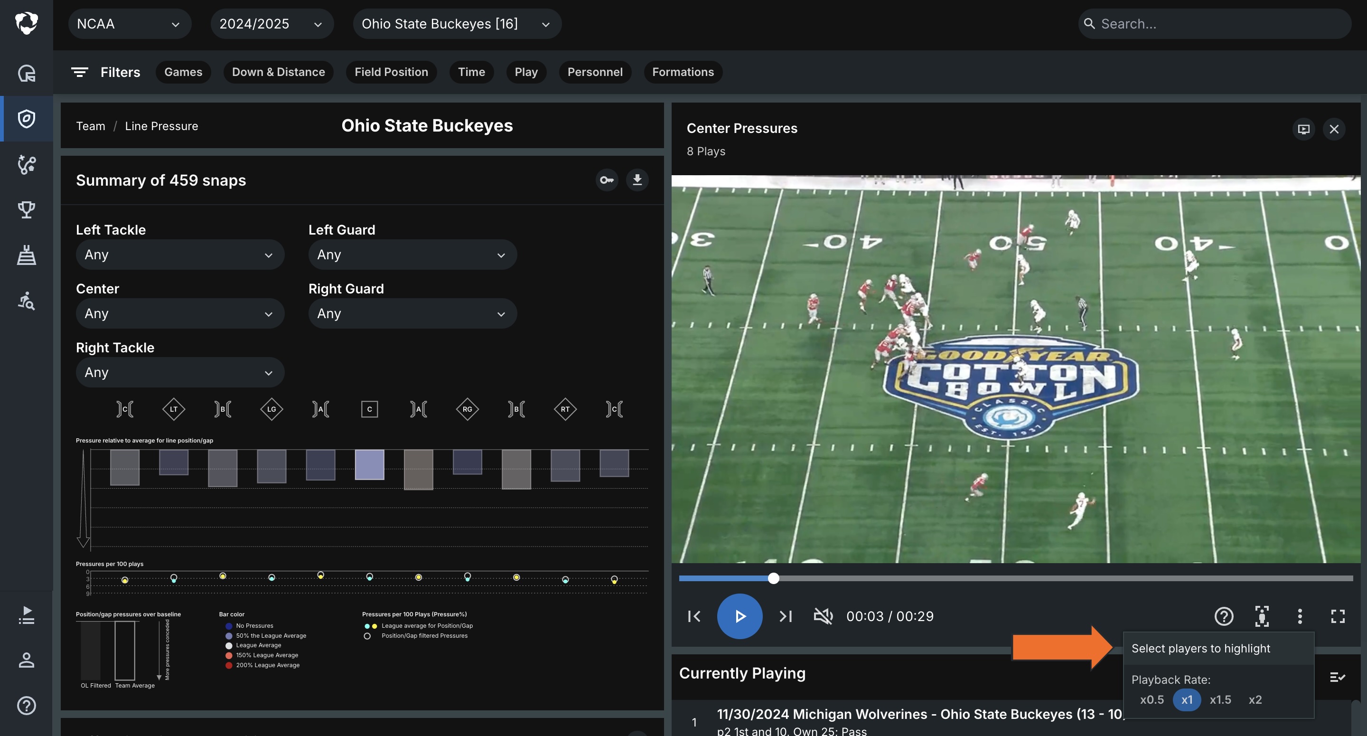Click Select players to highlight

(1201, 648)
